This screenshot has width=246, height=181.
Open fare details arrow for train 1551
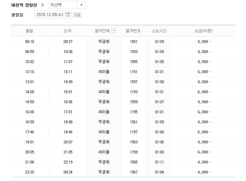(210, 42)
